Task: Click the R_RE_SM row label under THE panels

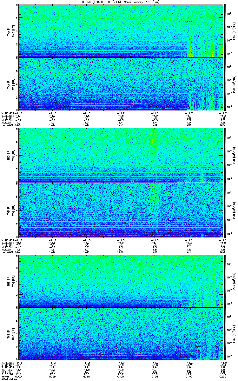Action: point(7,374)
